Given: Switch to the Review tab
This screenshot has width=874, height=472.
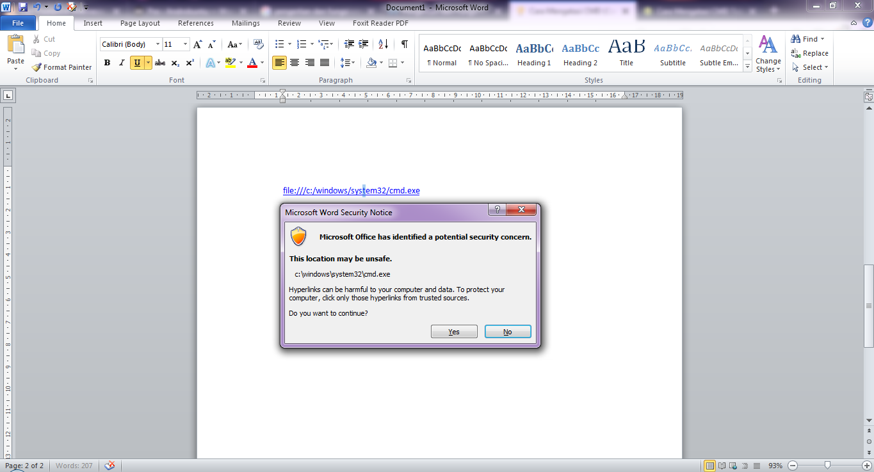Looking at the screenshot, I should [x=289, y=23].
